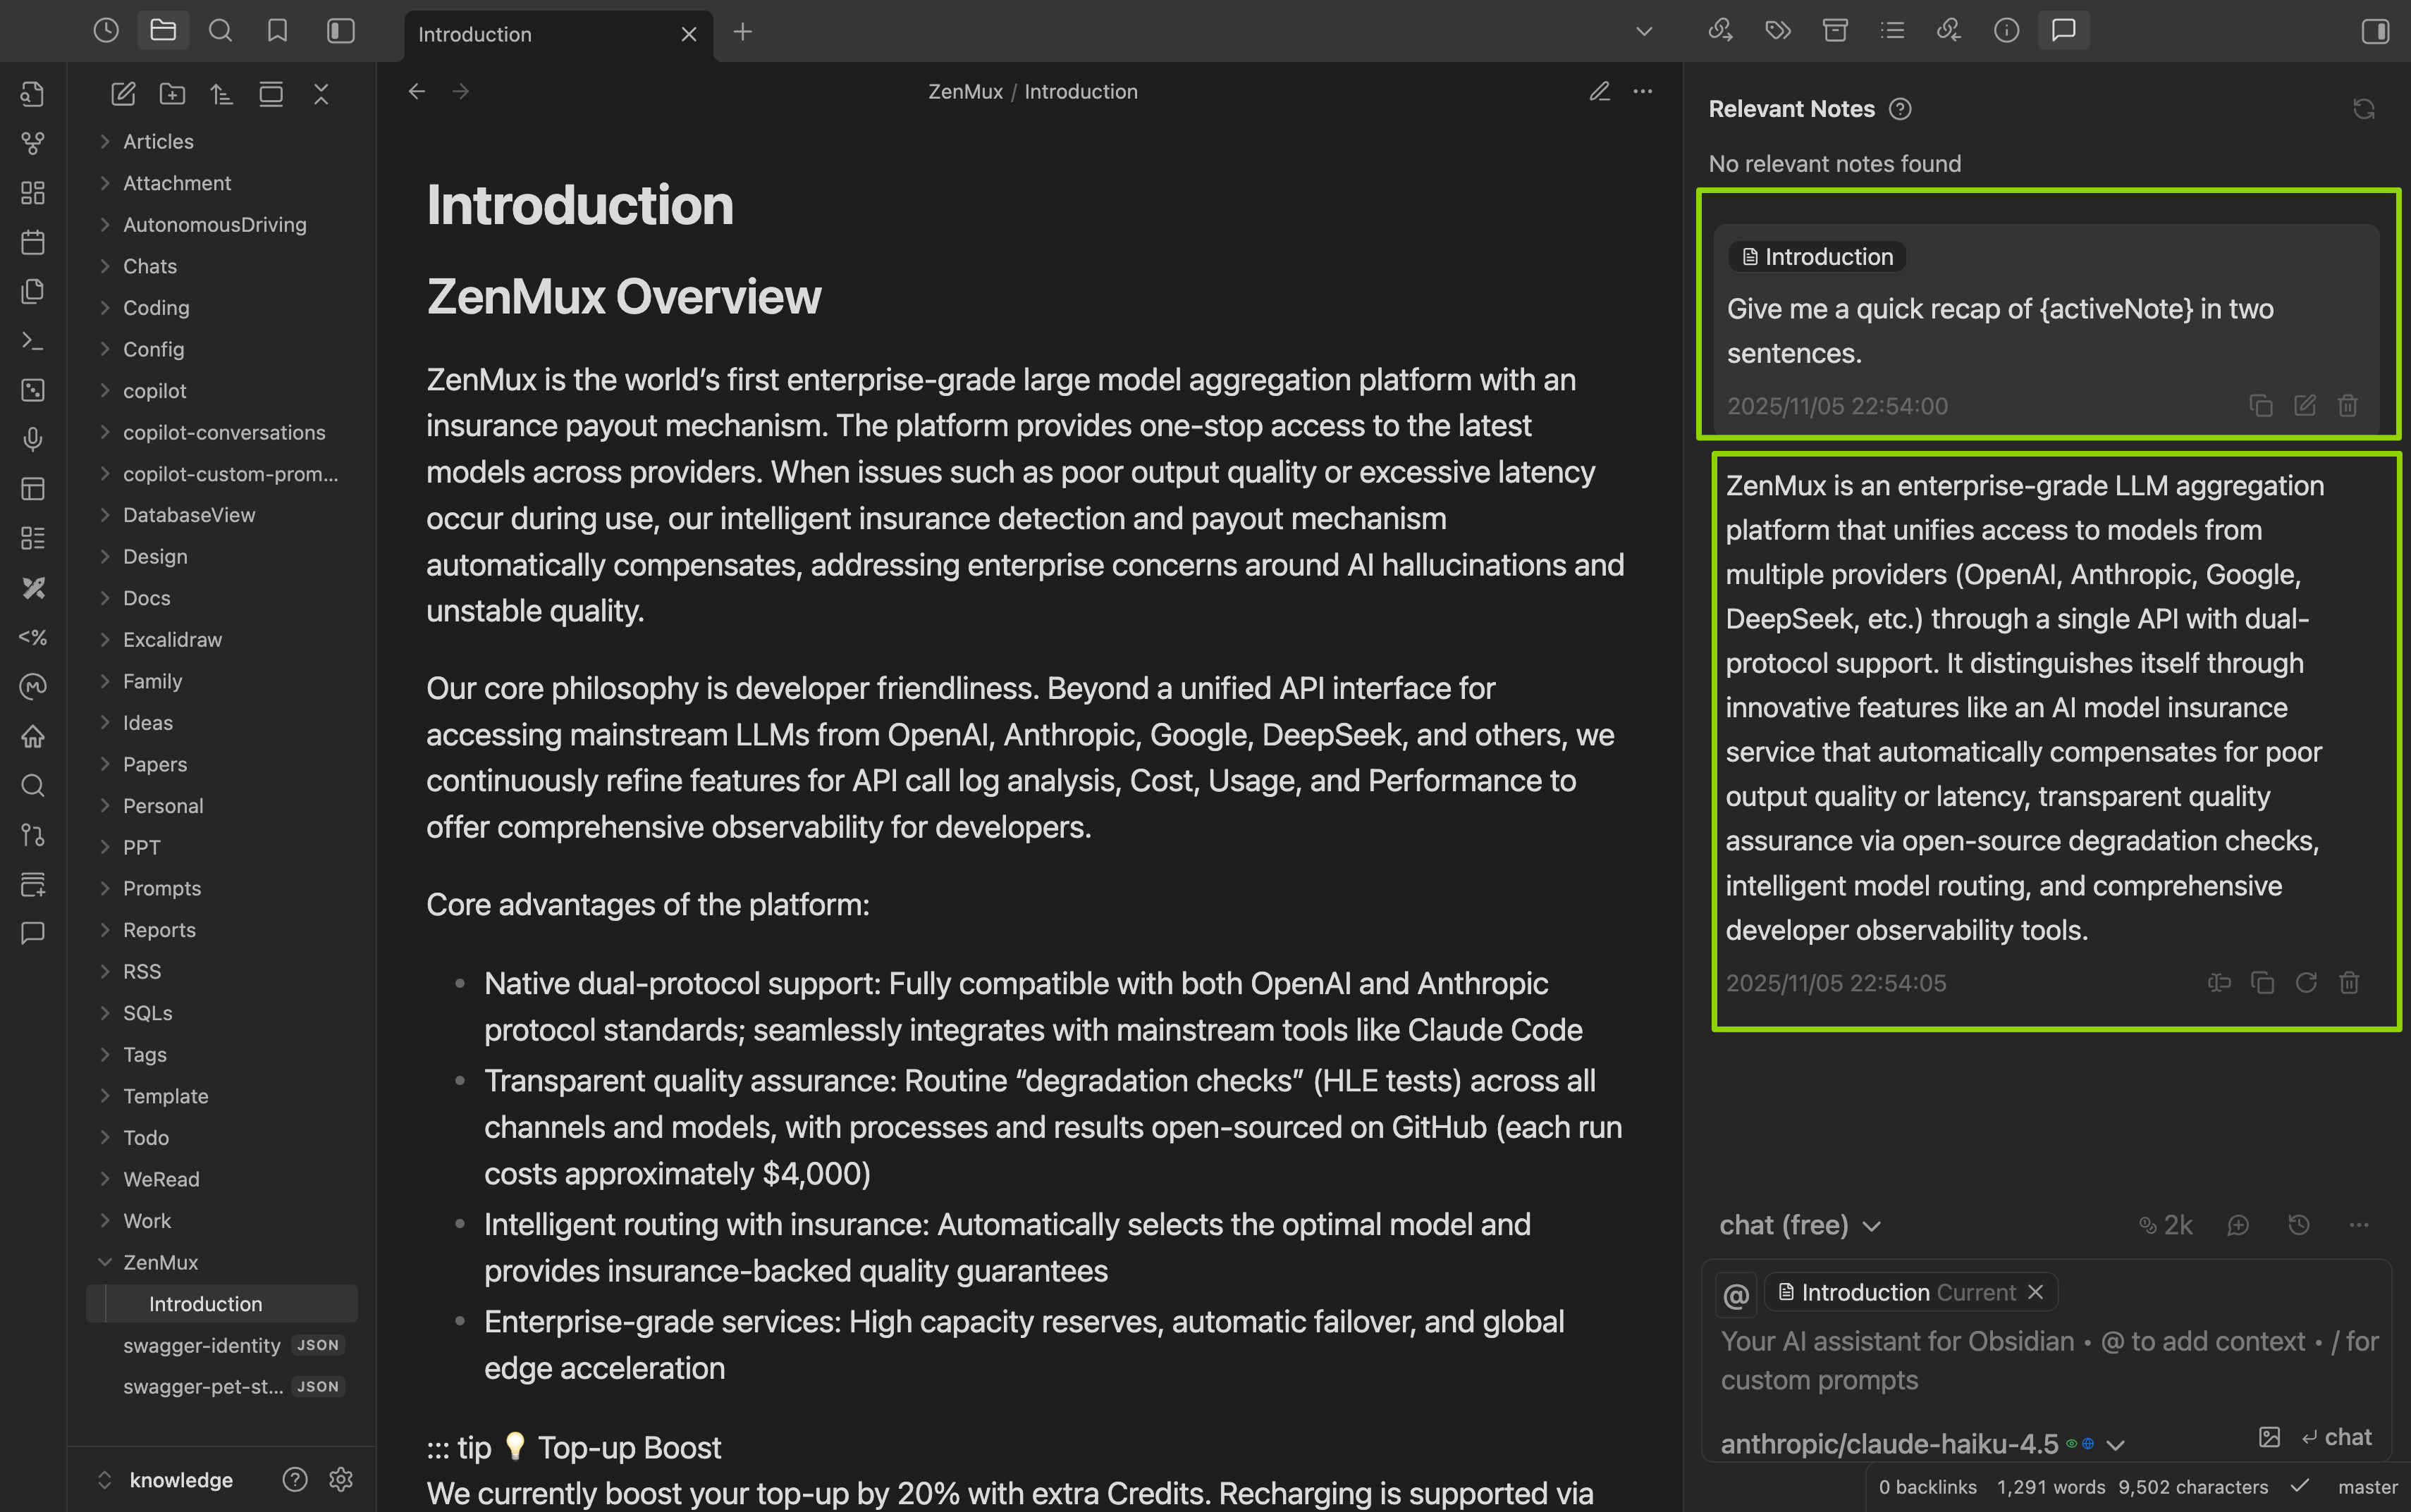This screenshot has height=1512, width=2411.
Task: Open Copilot chat icon in right tabs
Action: click(x=2064, y=31)
